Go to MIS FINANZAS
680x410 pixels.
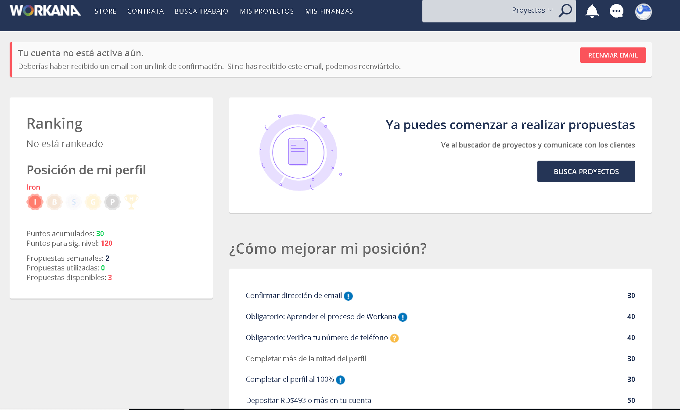click(x=329, y=11)
